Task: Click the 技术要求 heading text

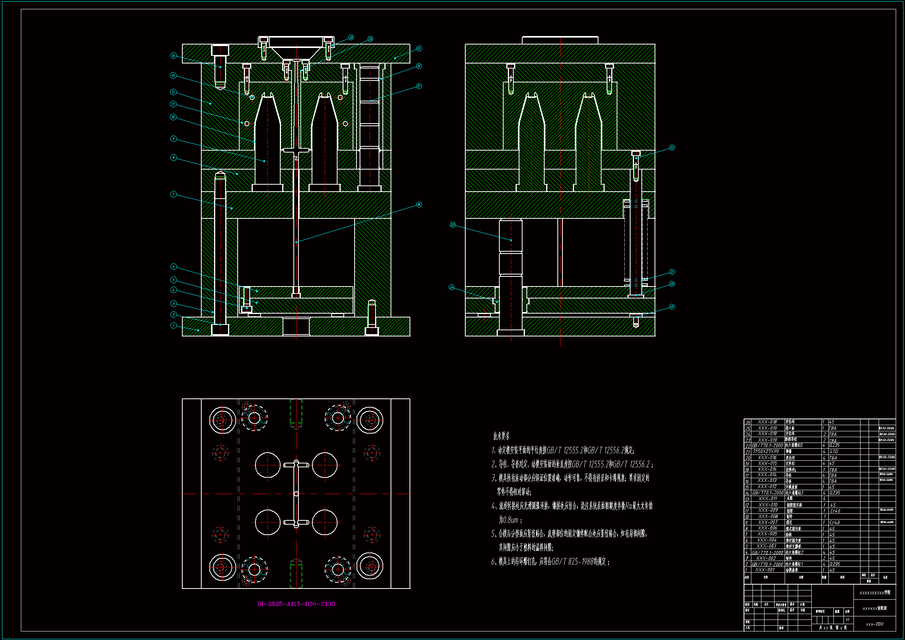Action: (x=501, y=436)
